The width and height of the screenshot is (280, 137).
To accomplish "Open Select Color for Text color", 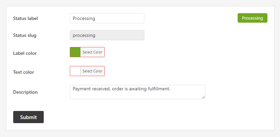I will pyautogui.click(x=92, y=71).
